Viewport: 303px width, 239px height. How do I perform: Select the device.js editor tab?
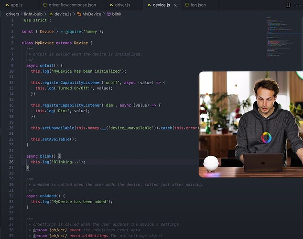click(x=162, y=5)
